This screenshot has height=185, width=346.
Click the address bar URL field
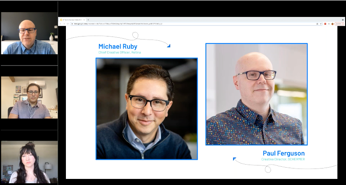196,23
